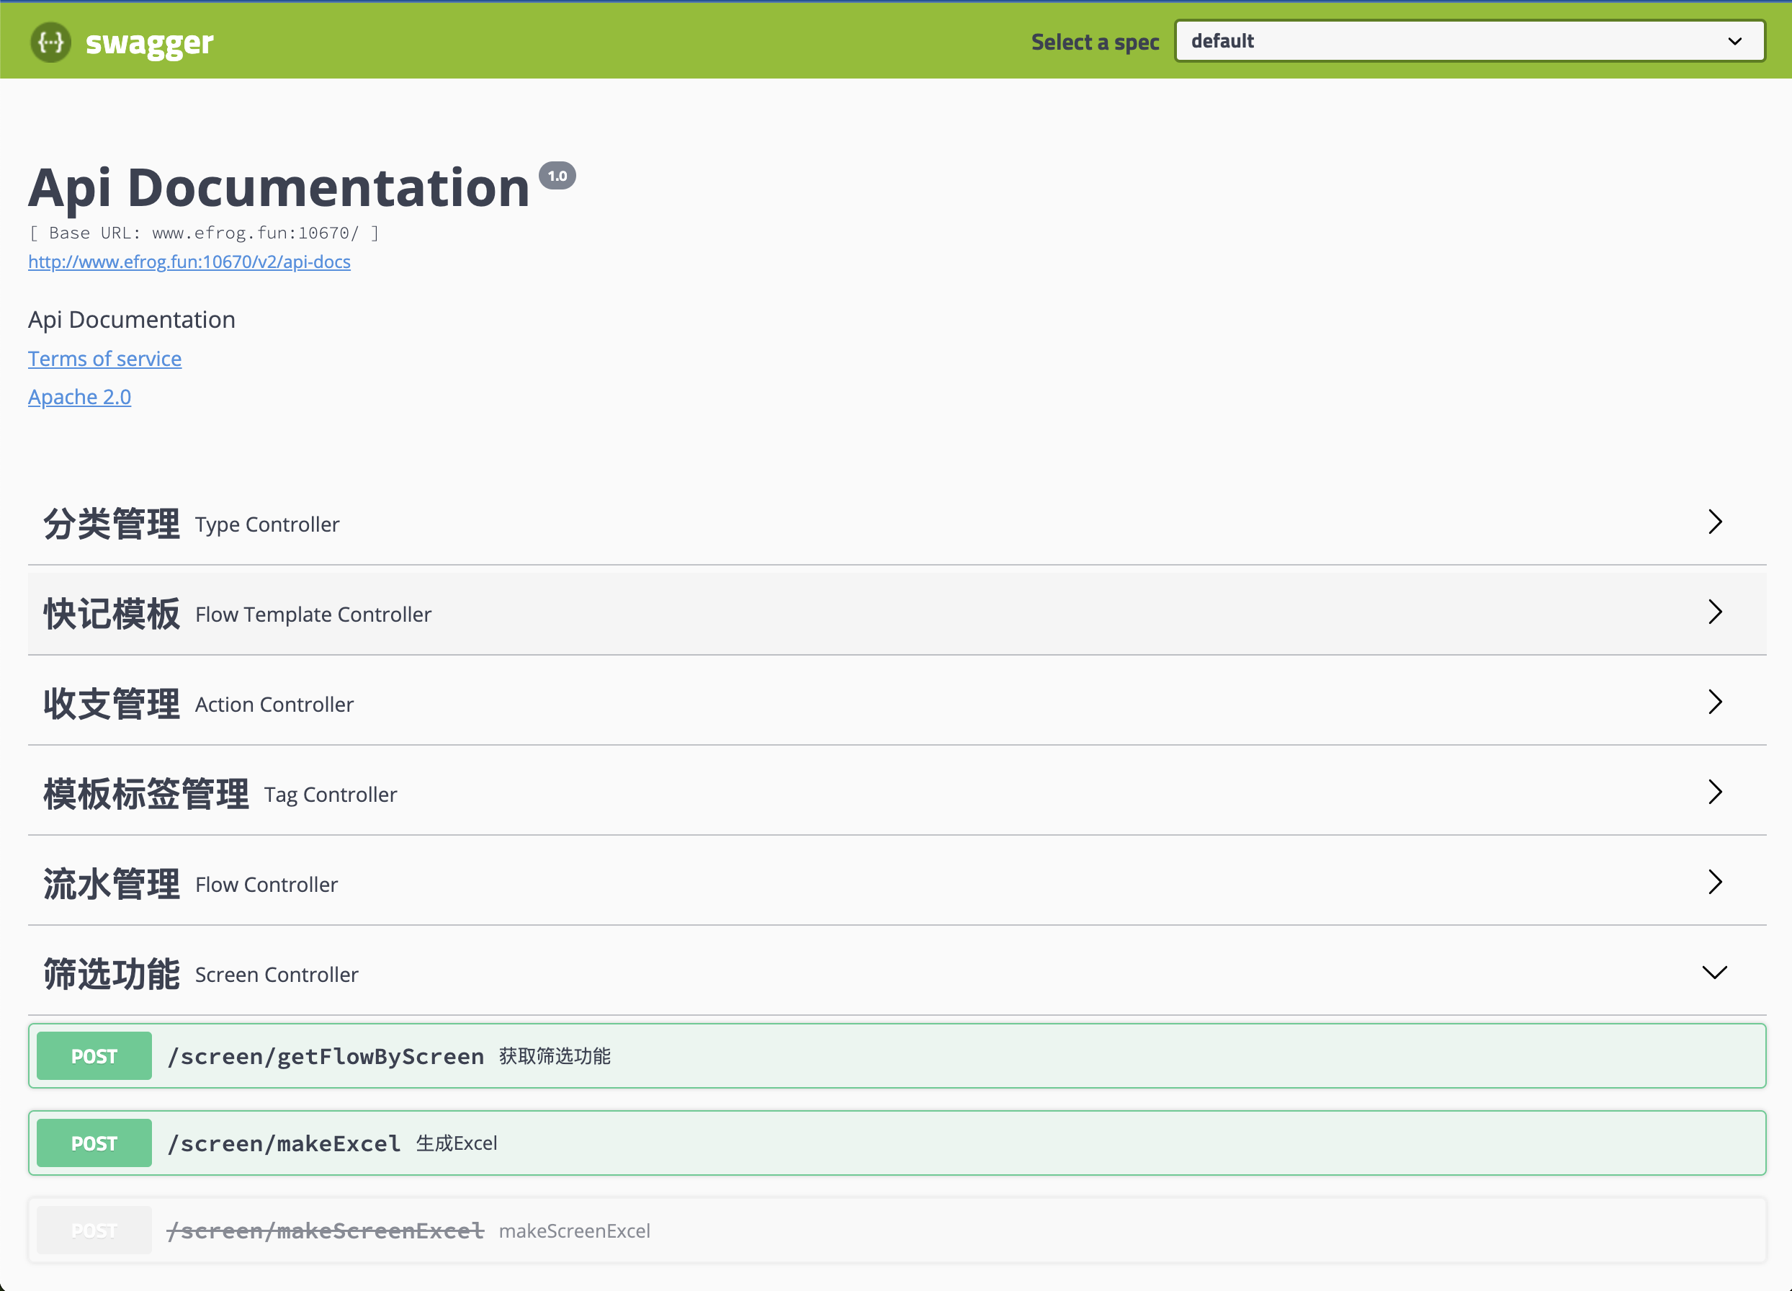Expand the Flow Controller chevron
This screenshot has width=1792, height=1291.
click(x=1713, y=883)
